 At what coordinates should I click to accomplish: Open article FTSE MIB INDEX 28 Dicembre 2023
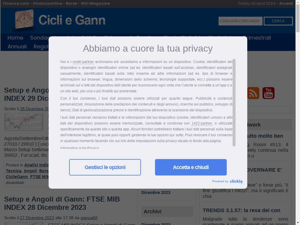pos(62,203)
